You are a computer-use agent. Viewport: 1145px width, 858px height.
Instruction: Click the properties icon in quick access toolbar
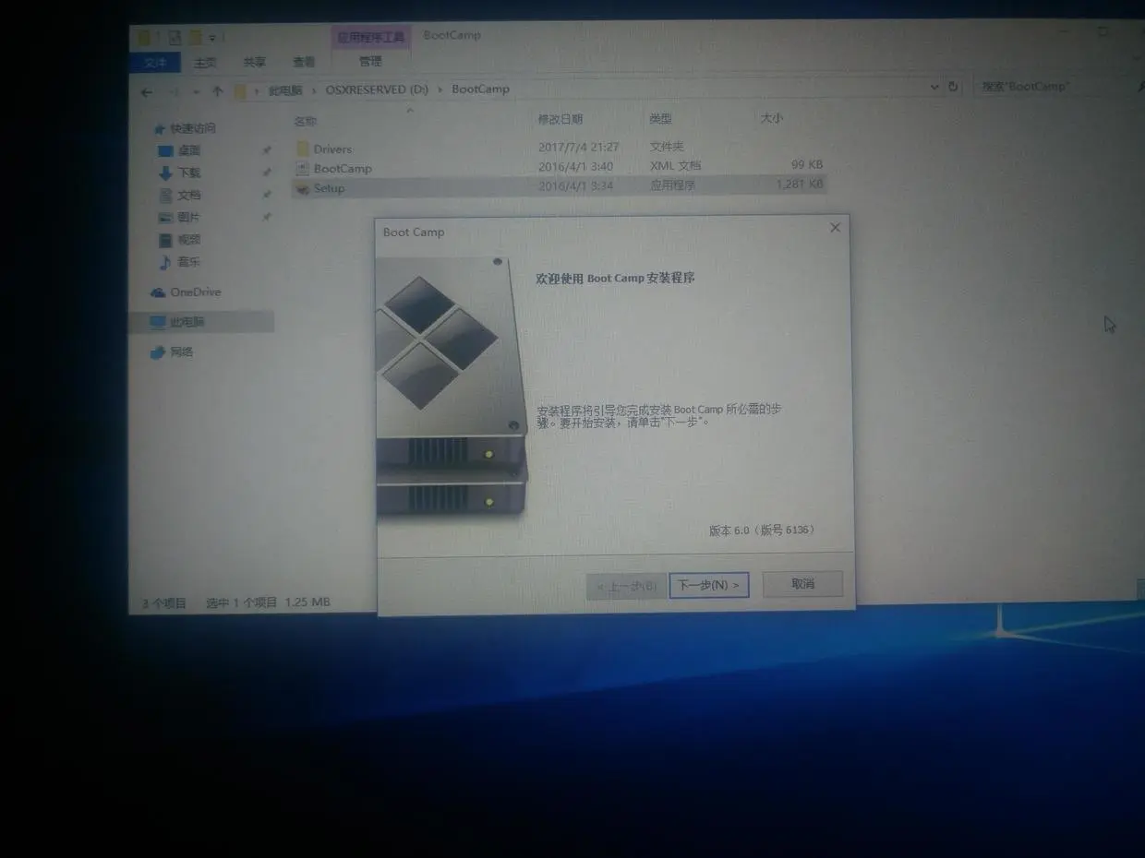click(x=174, y=38)
